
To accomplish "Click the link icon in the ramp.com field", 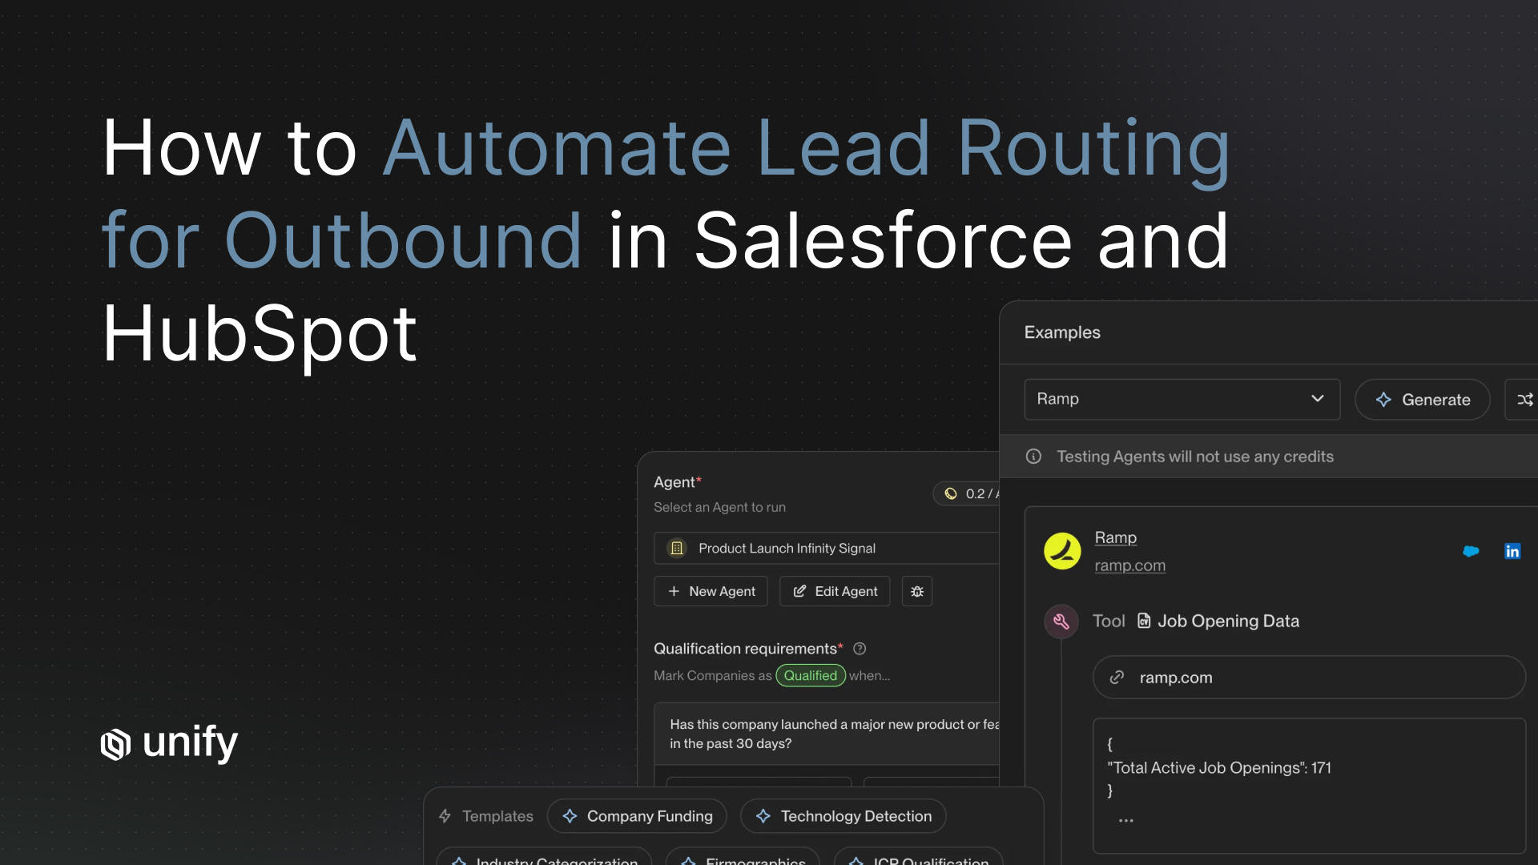I will [1117, 678].
